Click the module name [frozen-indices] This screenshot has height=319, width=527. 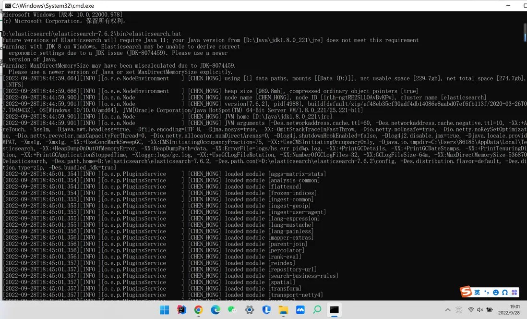tap(292, 193)
